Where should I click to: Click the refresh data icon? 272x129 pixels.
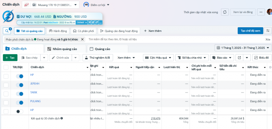point(225,12)
